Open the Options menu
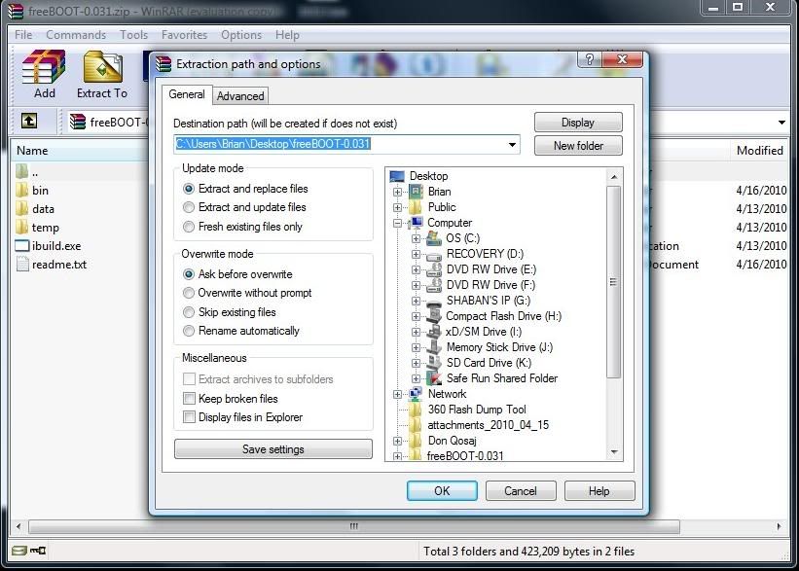 click(x=241, y=35)
